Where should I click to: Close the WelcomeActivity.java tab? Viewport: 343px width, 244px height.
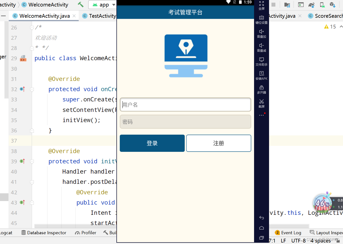(x=74, y=16)
